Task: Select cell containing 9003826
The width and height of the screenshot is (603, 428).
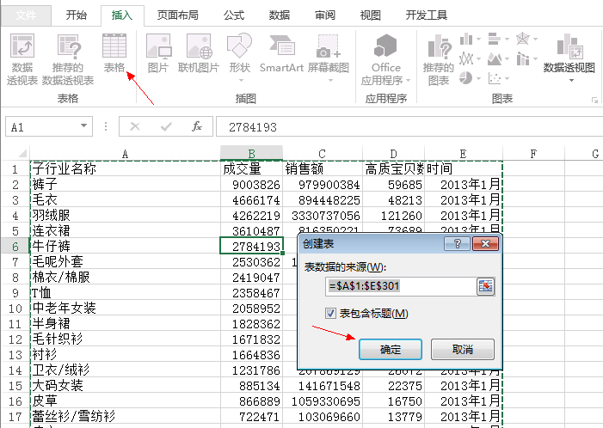Action: (x=251, y=185)
